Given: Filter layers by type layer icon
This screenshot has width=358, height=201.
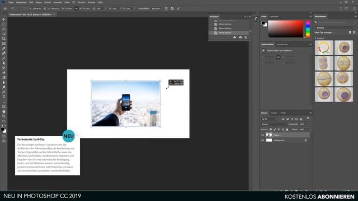Looking at the screenshot, I should 292,119.
